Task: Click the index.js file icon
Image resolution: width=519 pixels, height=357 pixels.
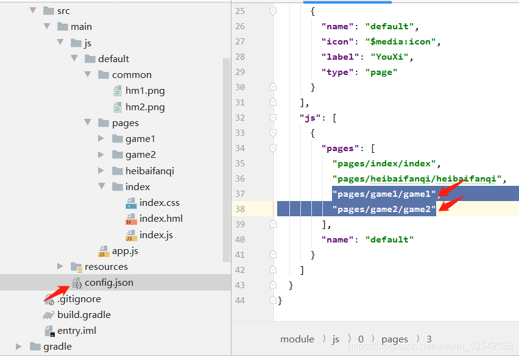Action: click(x=131, y=235)
